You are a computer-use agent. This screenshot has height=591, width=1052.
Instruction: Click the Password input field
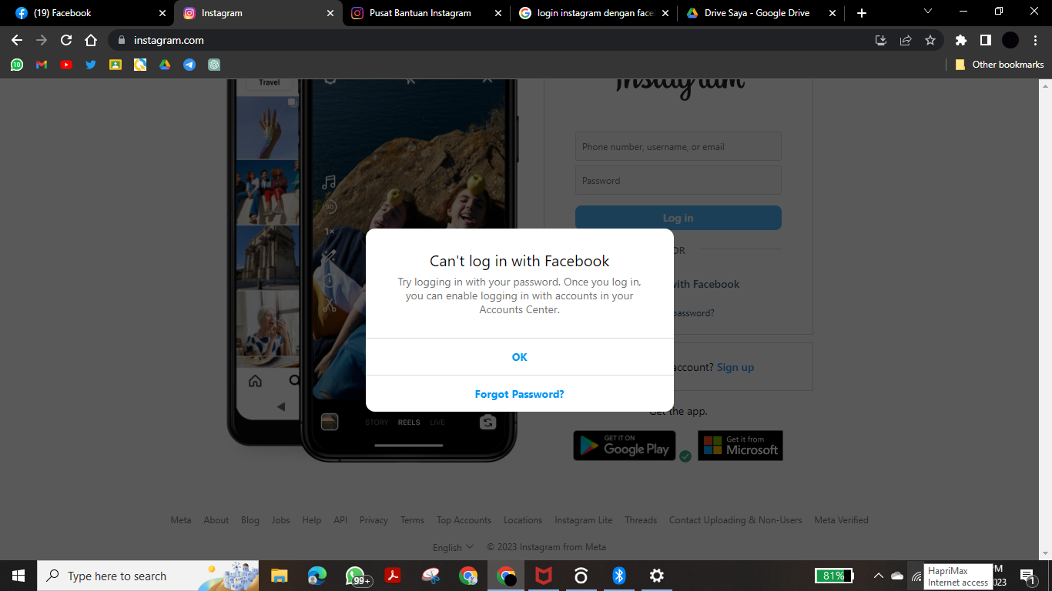pyautogui.click(x=678, y=180)
